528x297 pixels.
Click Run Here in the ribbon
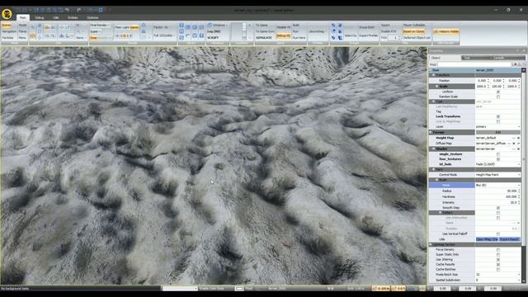(x=299, y=38)
